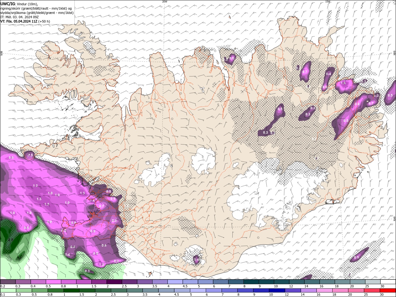Click the pale green lower legend swatch at 0.1
Image resolution: width=396 pixels, height=297 pixels.
pyautogui.click(x=8, y=291)
